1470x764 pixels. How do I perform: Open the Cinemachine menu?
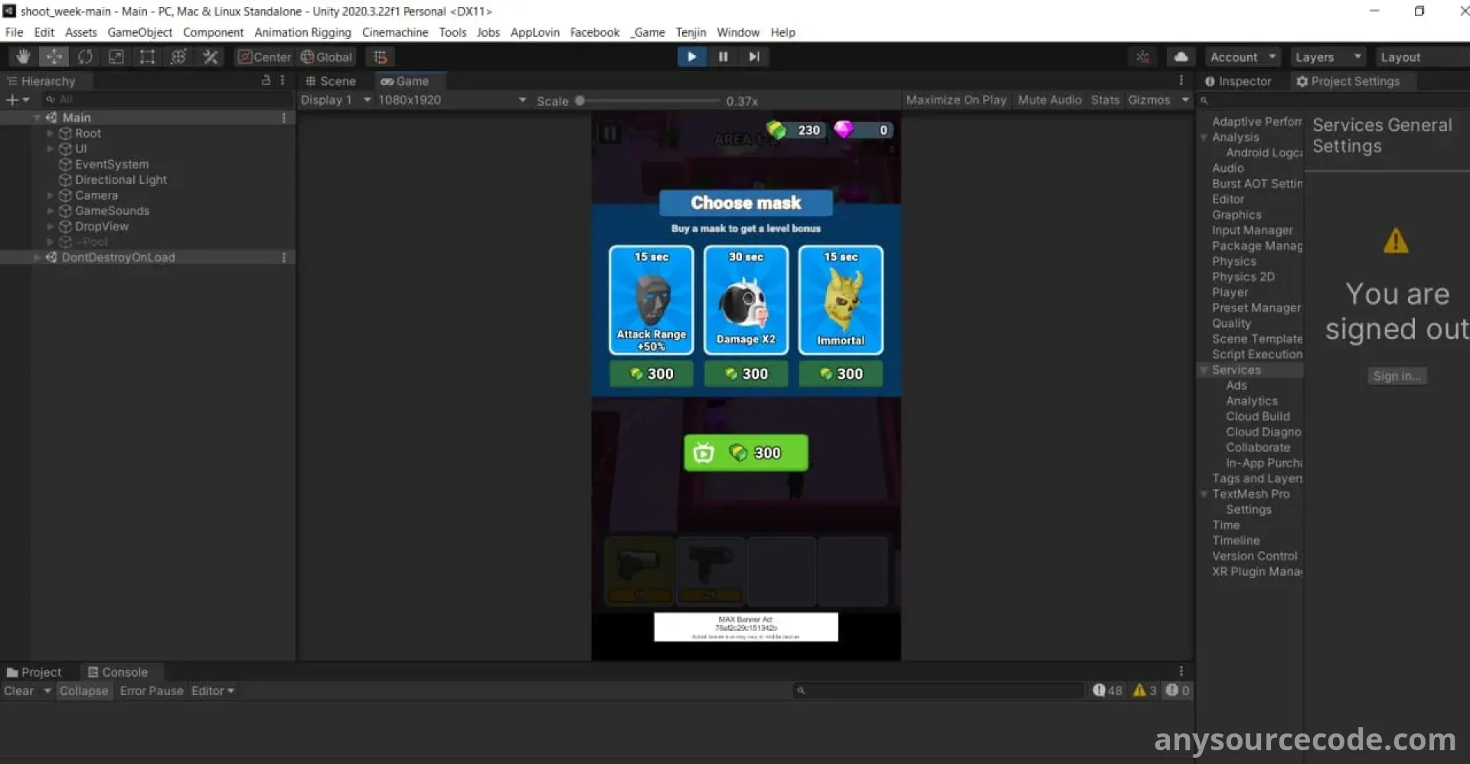point(394,32)
